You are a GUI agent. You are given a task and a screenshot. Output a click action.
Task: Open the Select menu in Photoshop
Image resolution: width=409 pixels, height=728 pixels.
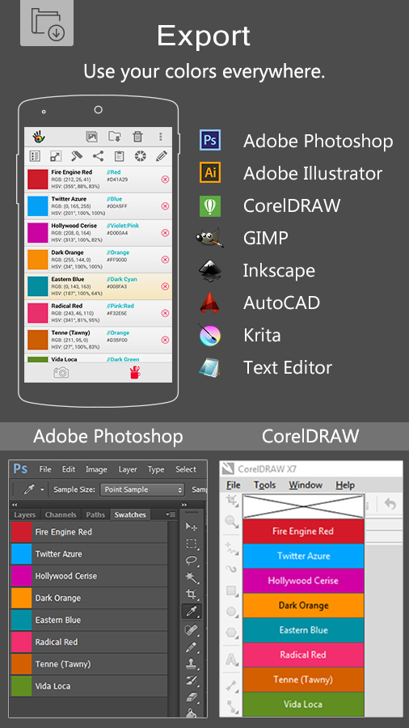[186, 469]
